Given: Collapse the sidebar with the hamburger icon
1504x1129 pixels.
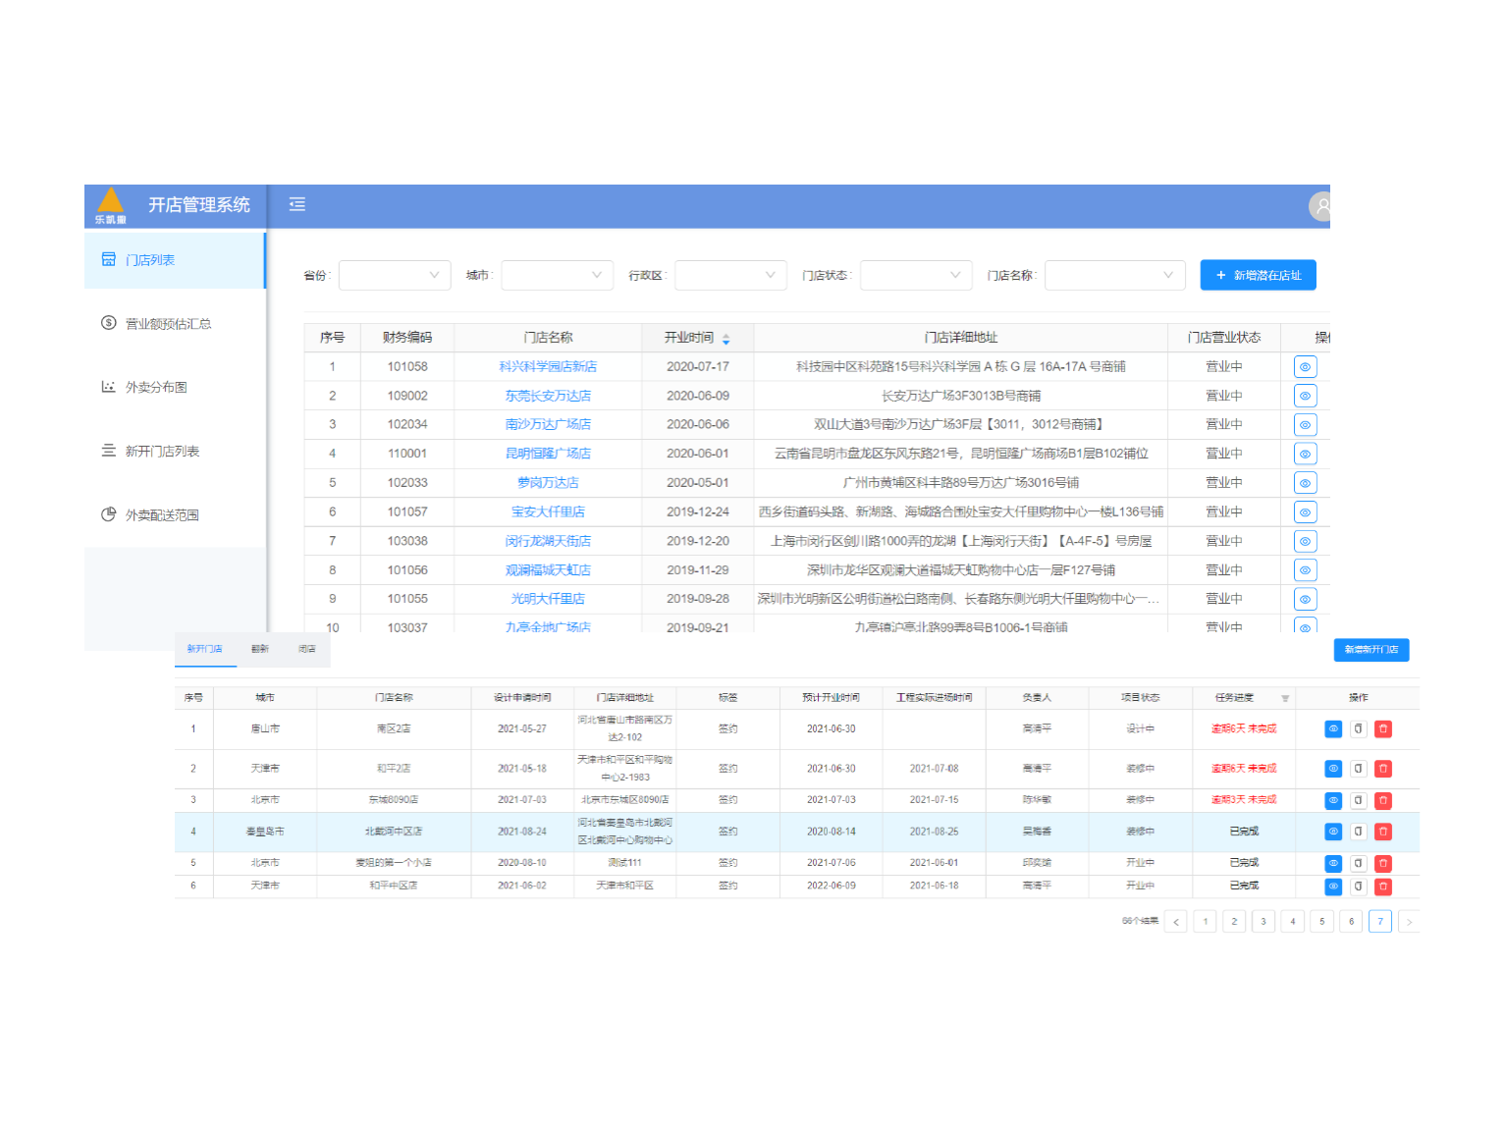Looking at the screenshot, I should [x=297, y=204].
